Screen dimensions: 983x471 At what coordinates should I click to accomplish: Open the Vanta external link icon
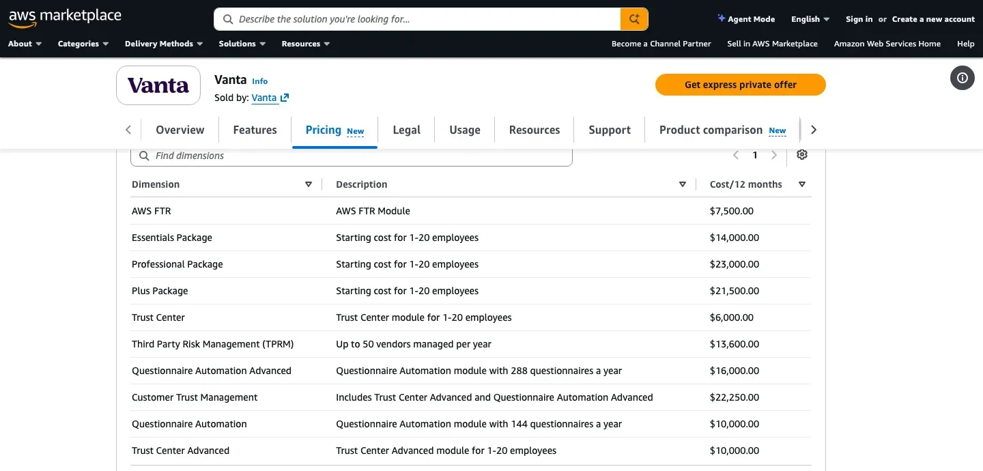click(285, 98)
